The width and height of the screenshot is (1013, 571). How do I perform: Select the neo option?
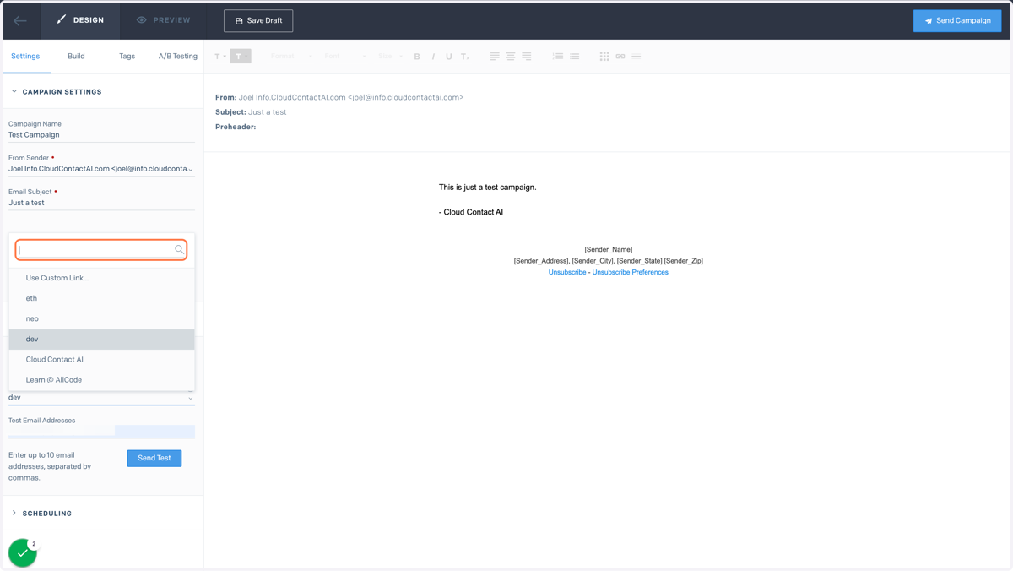coord(101,318)
